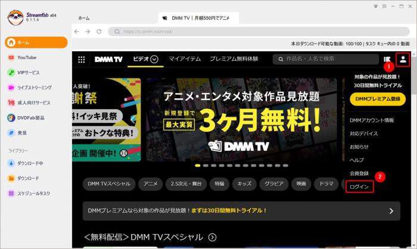Open ヘルプ menu entry
417x249 pixels.
[x=356, y=160]
